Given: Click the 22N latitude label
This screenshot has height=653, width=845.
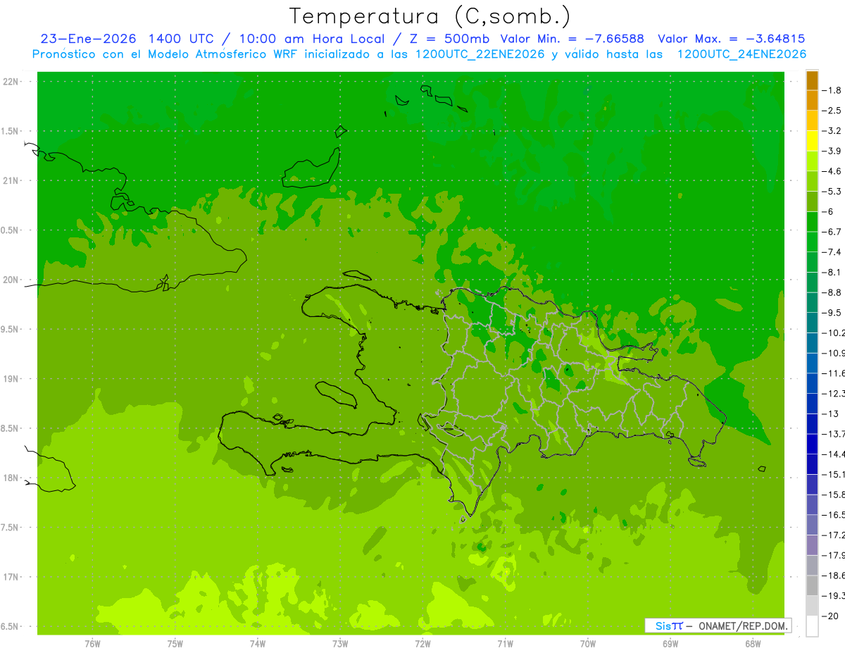Looking at the screenshot, I should (x=11, y=81).
